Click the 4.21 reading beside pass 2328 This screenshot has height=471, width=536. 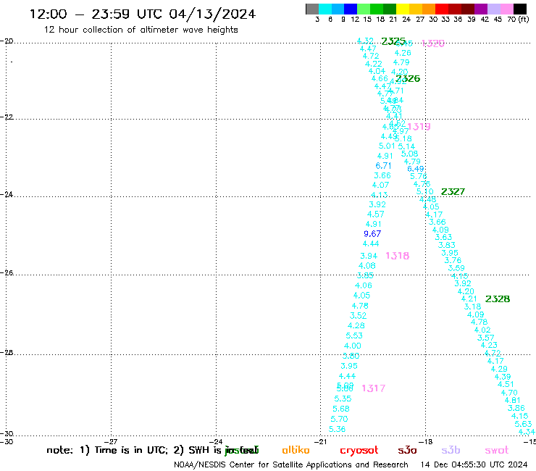point(469,299)
